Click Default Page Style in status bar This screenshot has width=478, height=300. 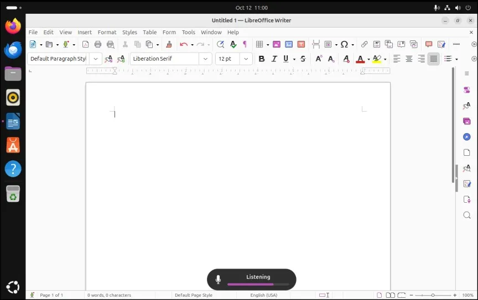(194, 295)
